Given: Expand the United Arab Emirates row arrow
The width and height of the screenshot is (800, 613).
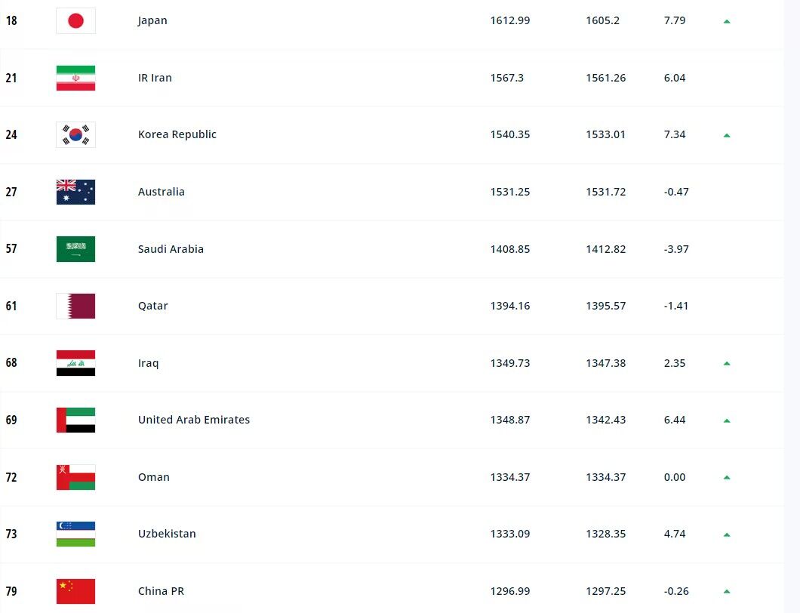Looking at the screenshot, I should point(727,420).
